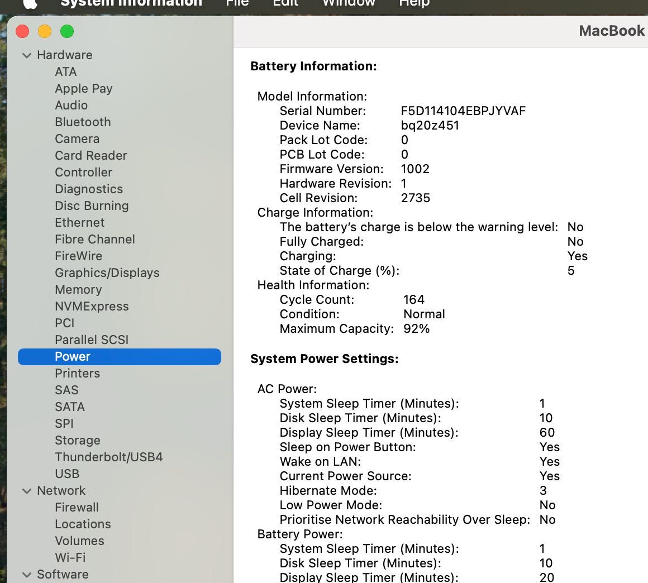Select Ethernet in the sidebar

tap(80, 223)
